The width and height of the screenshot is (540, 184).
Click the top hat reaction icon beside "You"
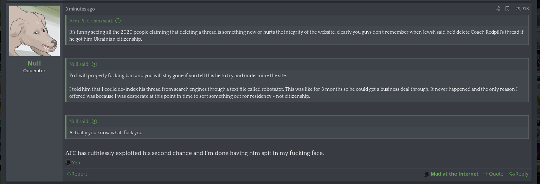pos(68,163)
